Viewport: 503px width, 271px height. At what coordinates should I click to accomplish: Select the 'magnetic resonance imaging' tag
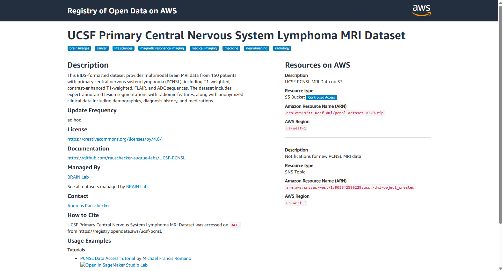(162, 48)
